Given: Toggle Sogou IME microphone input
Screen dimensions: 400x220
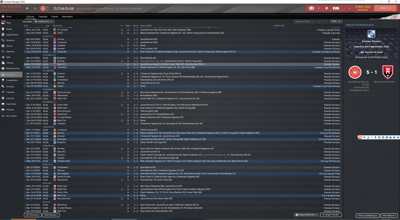Looking at the screenshot, I should [375, 137].
